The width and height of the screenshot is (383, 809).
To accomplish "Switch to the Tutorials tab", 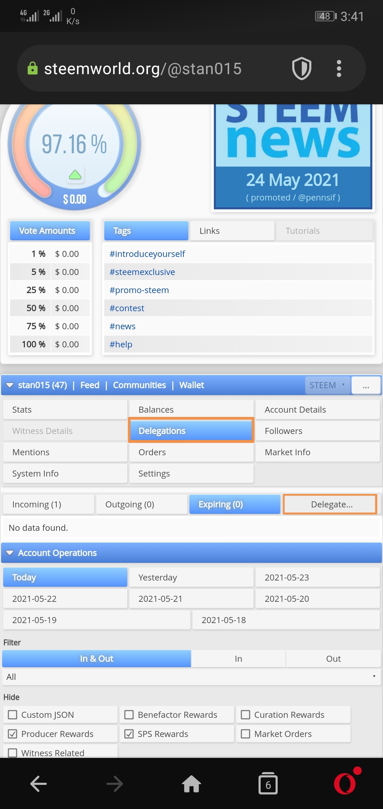I will 324,231.
